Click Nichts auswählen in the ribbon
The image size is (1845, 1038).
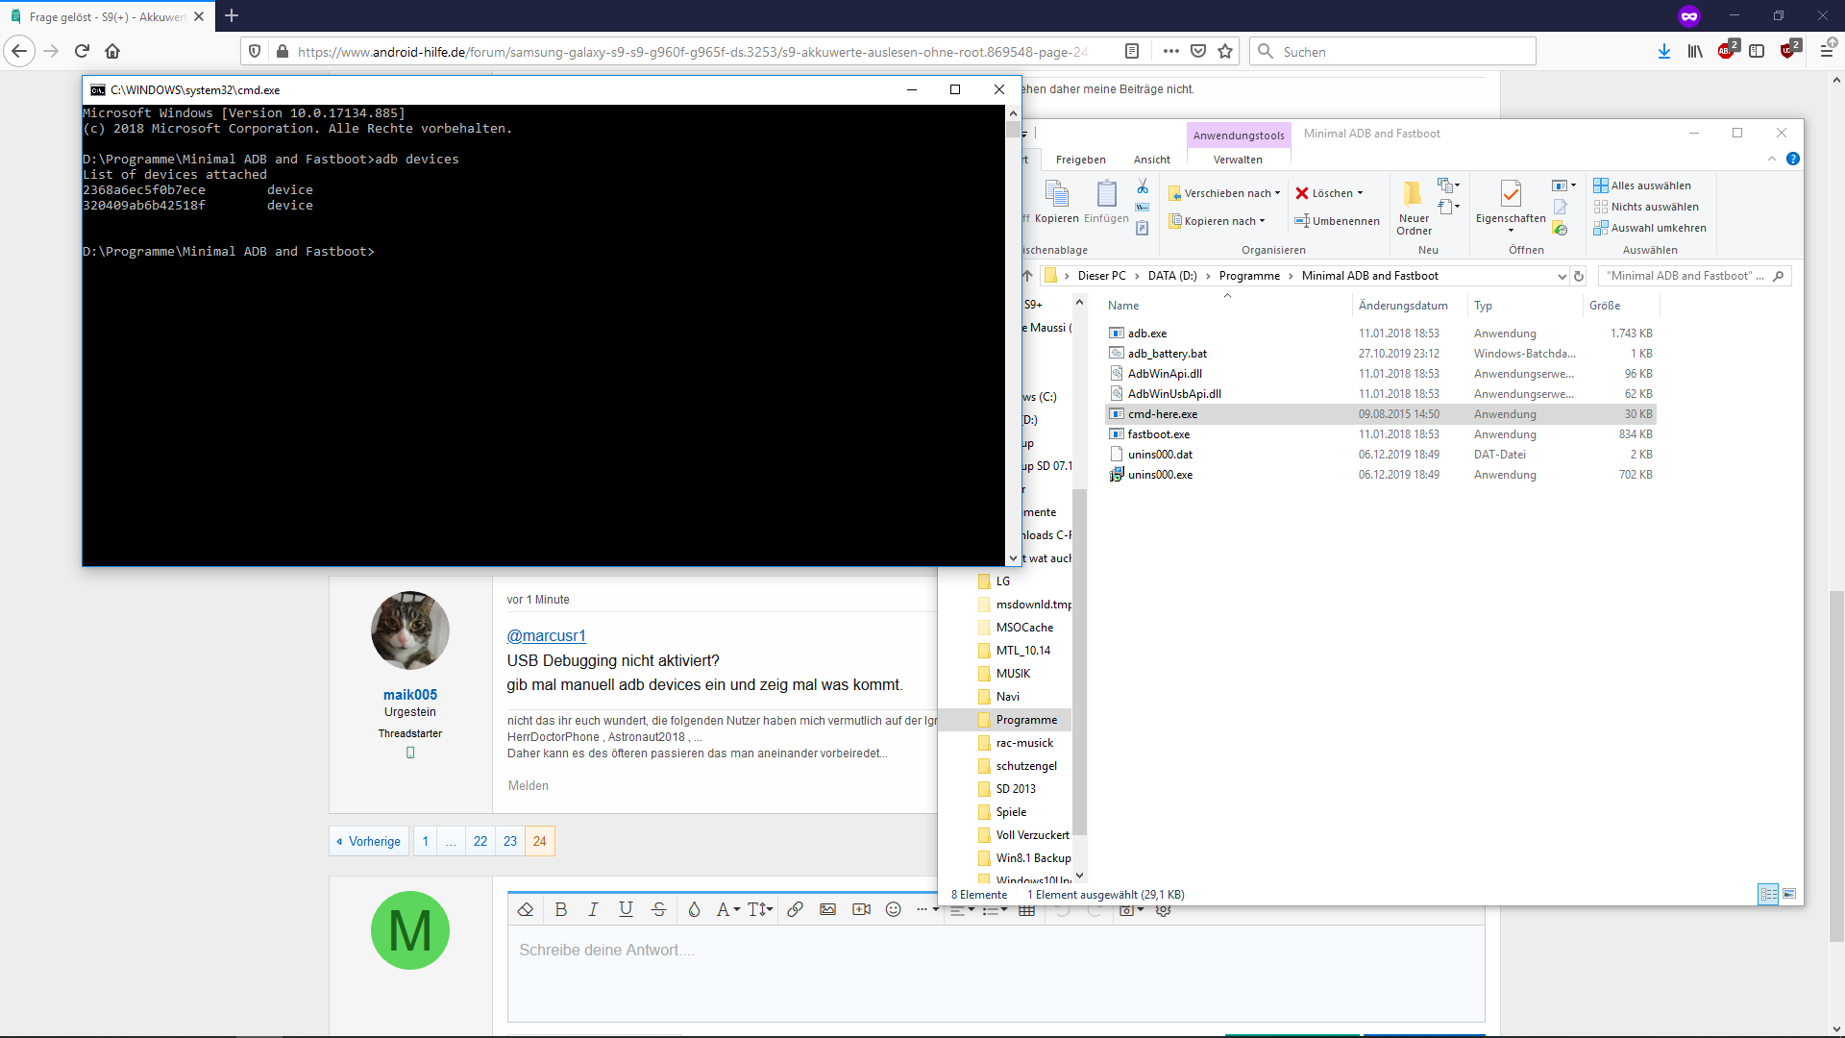tap(1646, 207)
